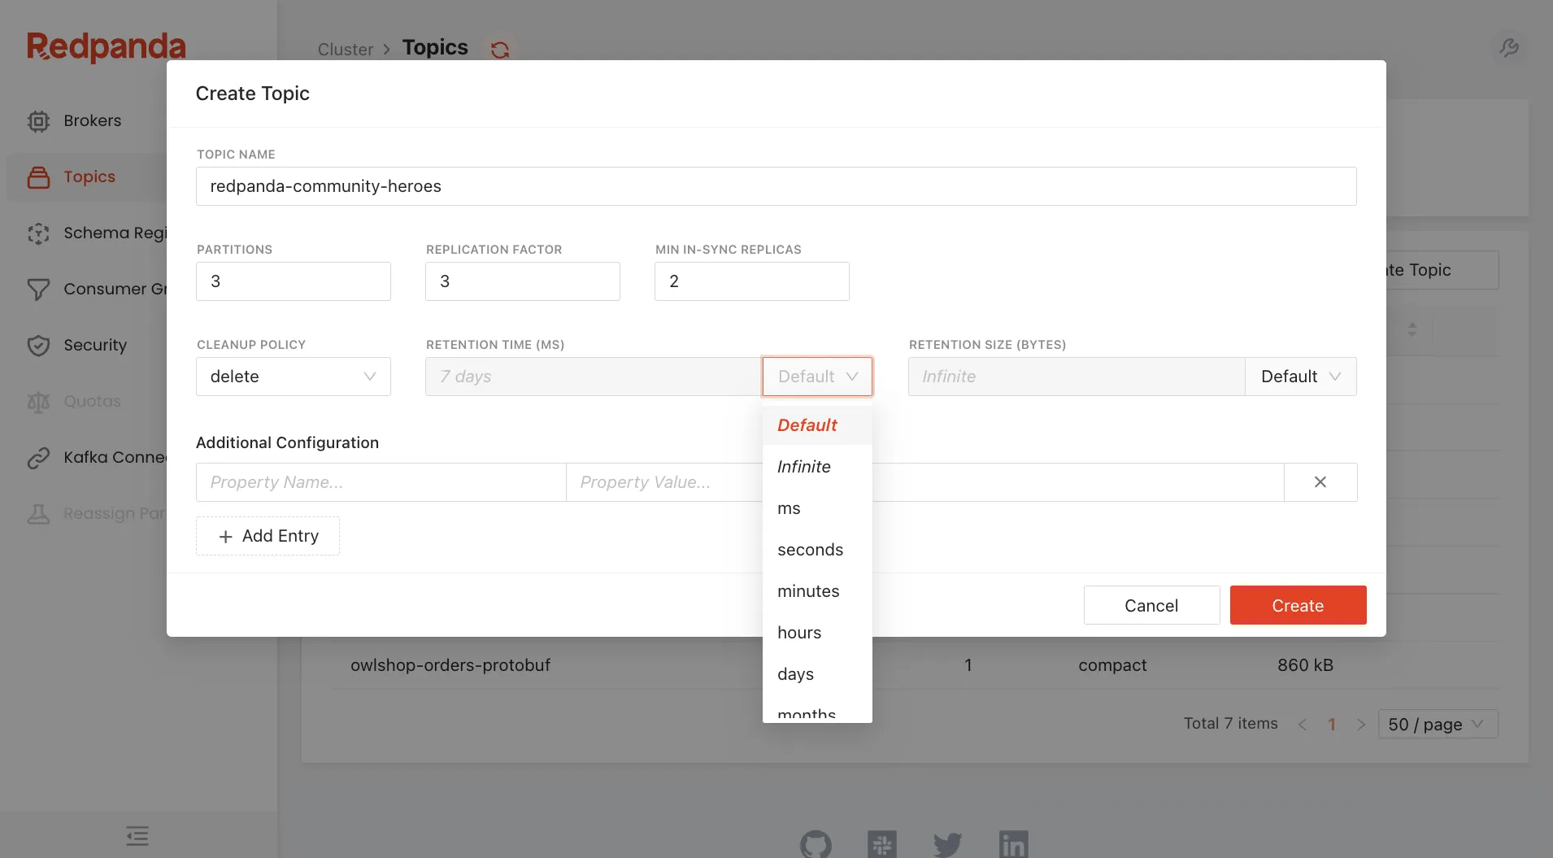Open the Brokers sidebar icon
The image size is (1553, 858).
point(38,121)
